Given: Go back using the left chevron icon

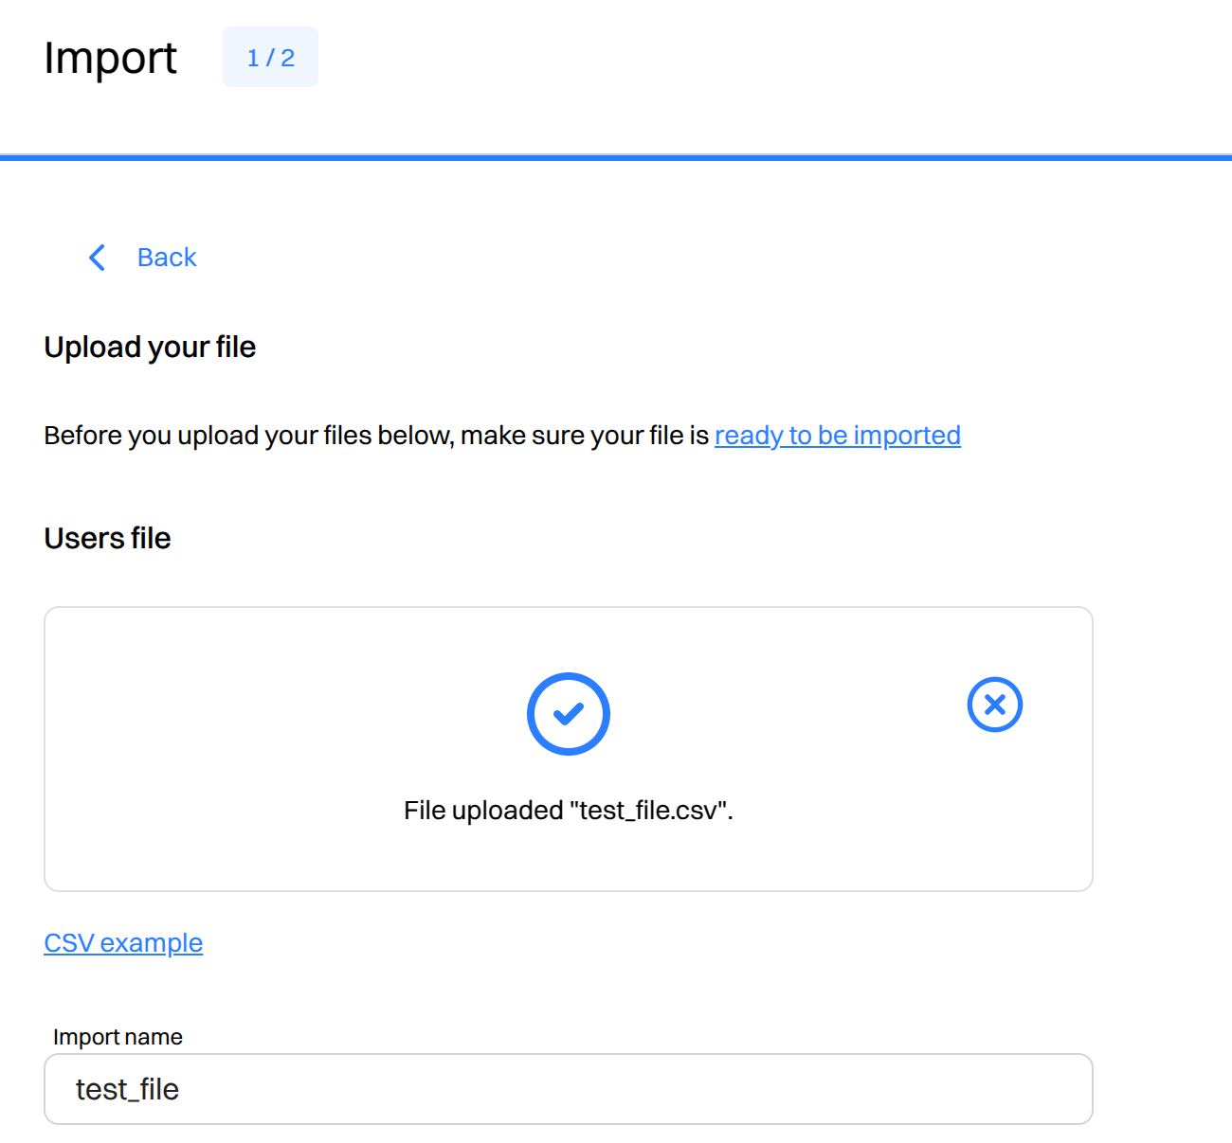Looking at the screenshot, I should click(97, 258).
